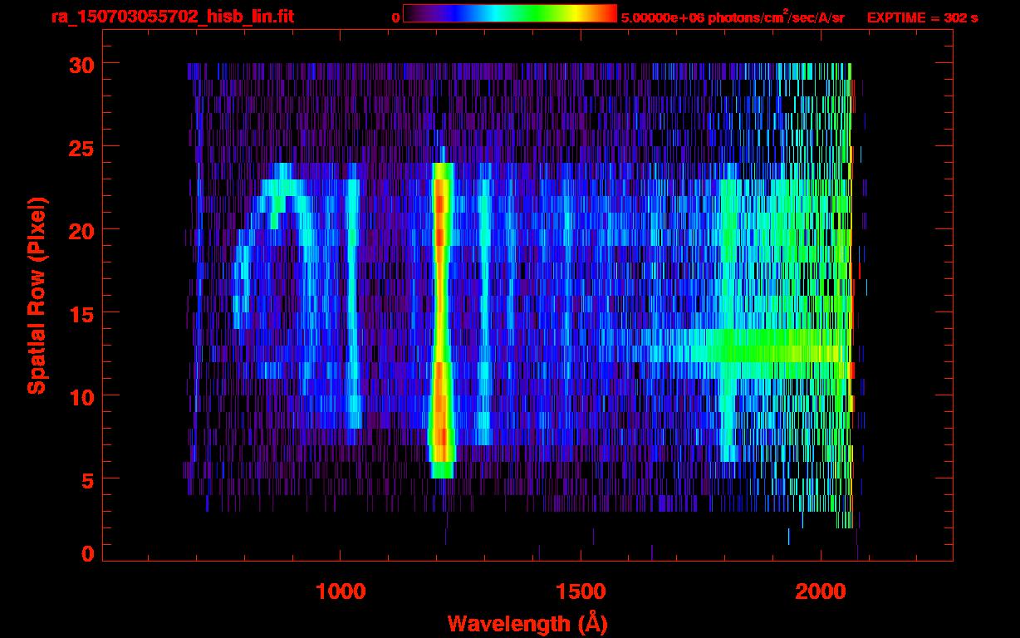Click the 1000 wavelength tick label
Screen dimensions: 1020x638
coord(341,591)
